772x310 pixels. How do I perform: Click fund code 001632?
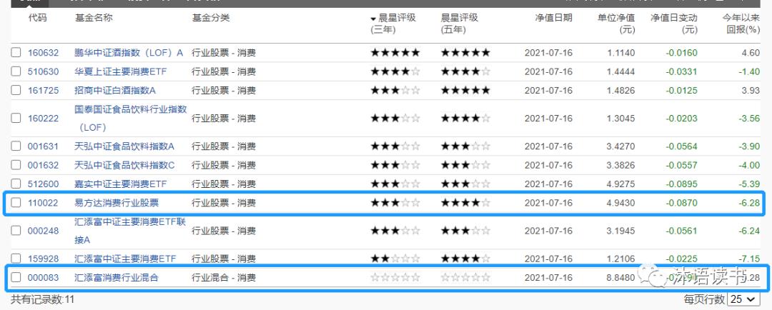44,165
